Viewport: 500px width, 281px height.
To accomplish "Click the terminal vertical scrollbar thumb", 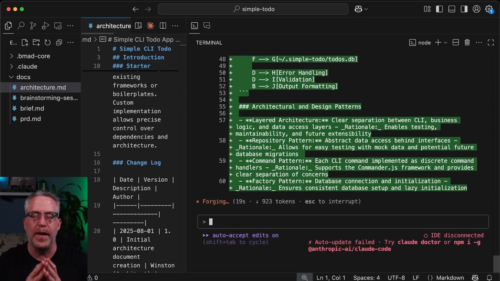I will tap(496, 263).
